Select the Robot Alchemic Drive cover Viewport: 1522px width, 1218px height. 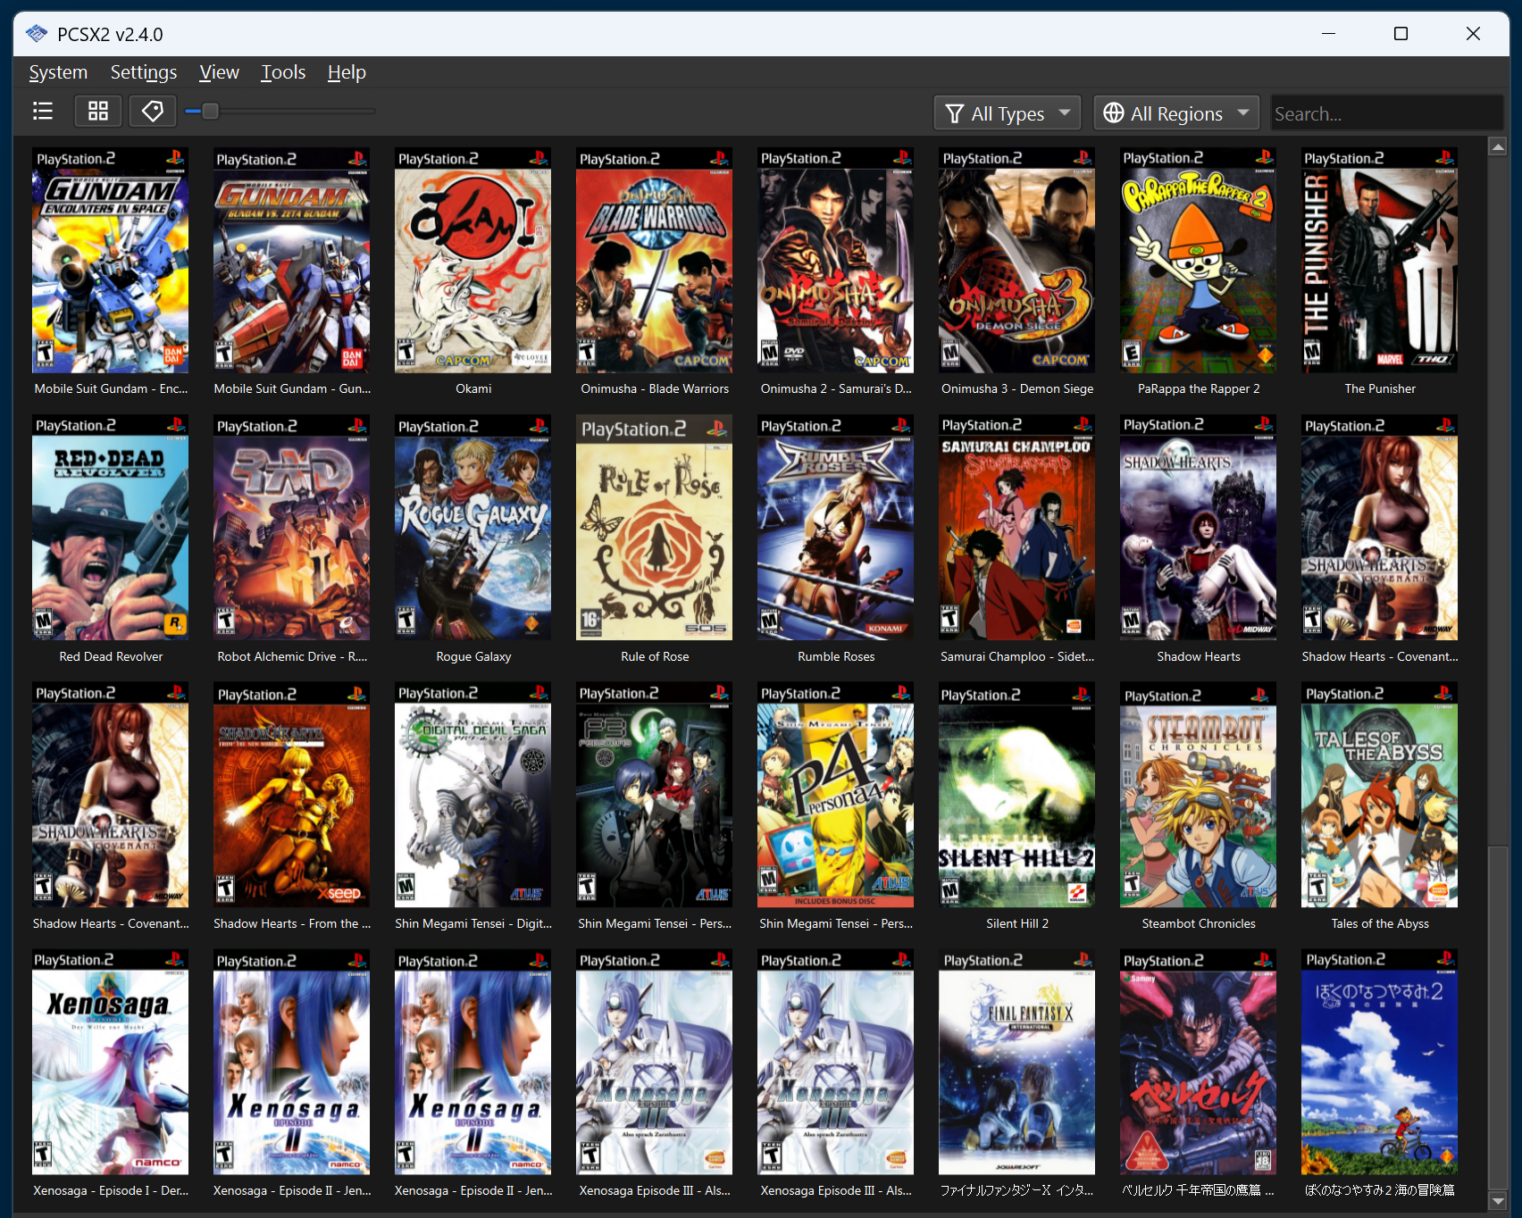point(292,527)
